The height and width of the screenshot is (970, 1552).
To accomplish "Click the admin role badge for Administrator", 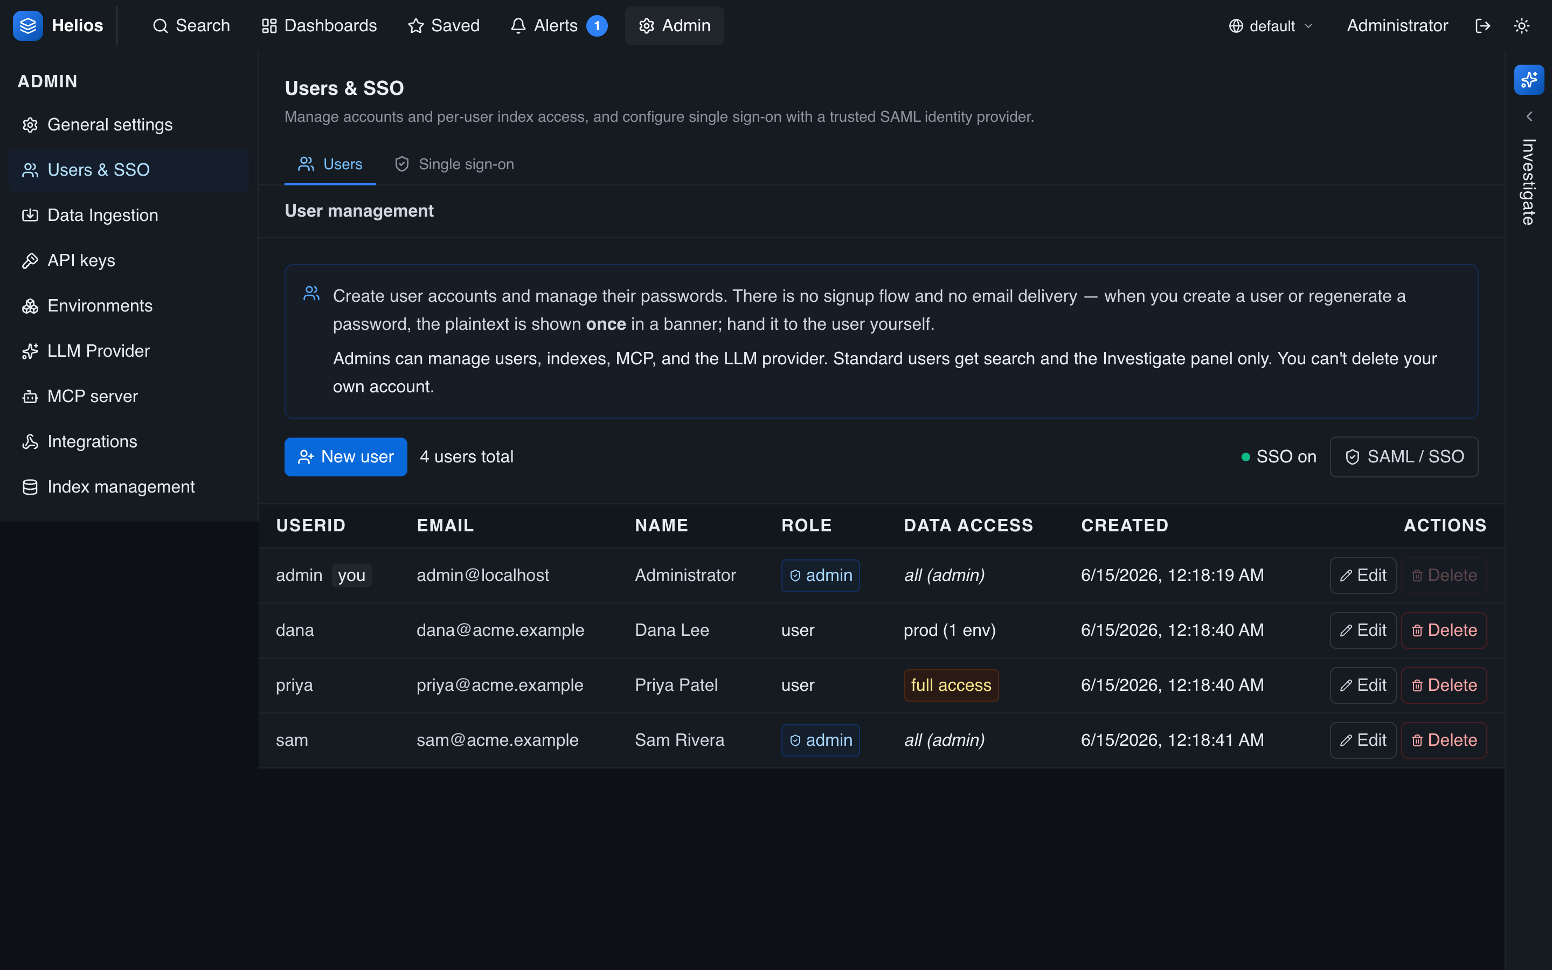I will (x=820, y=576).
